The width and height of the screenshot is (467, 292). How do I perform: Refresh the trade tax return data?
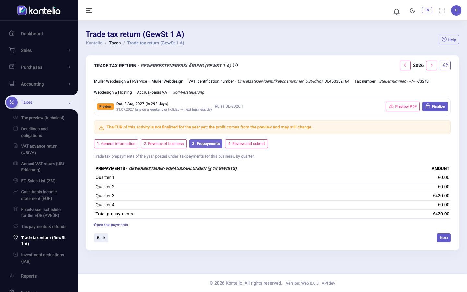pos(445,66)
